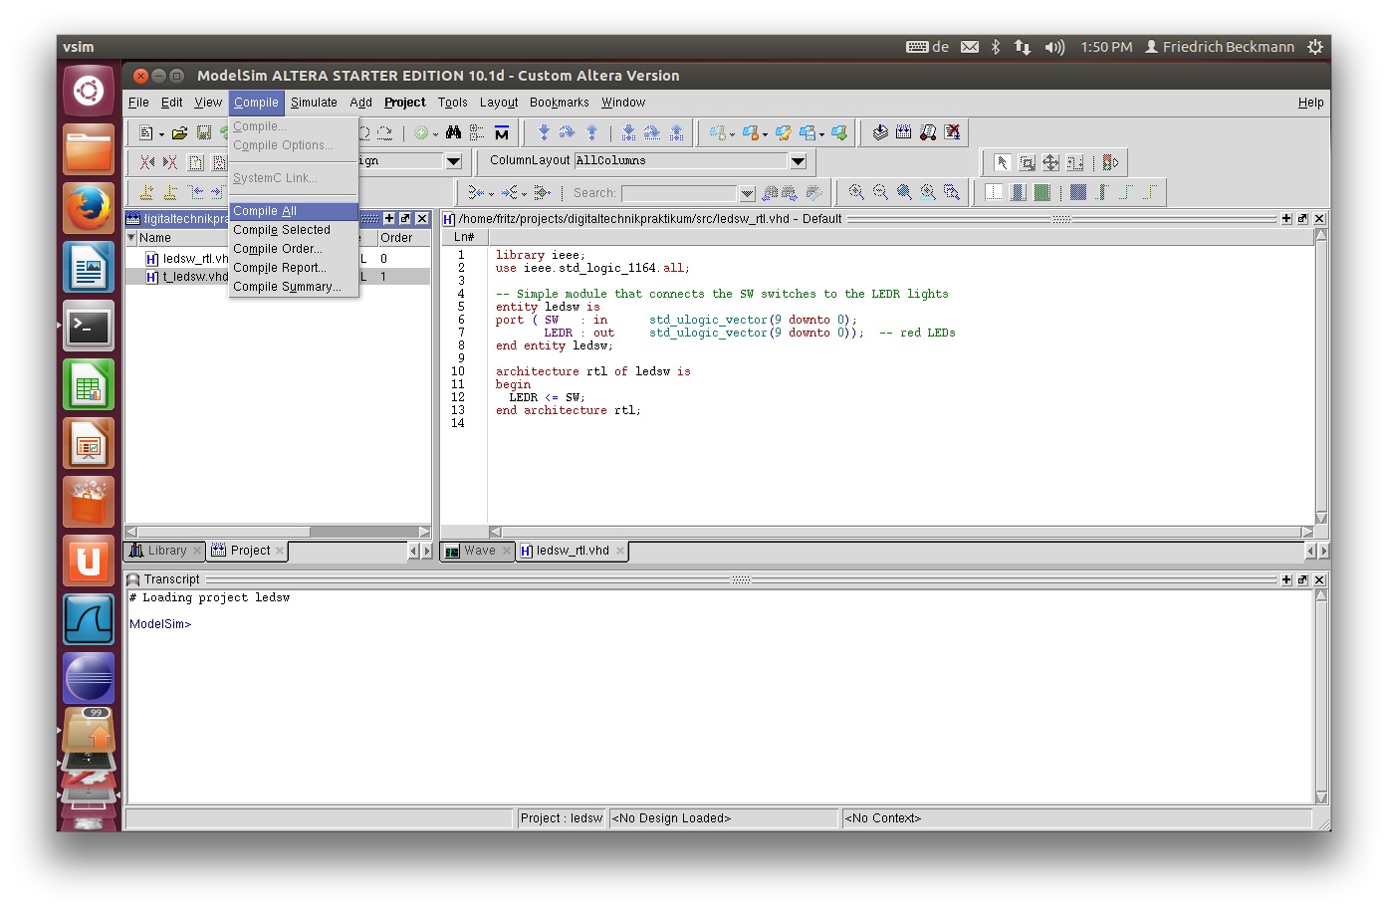This screenshot has width=1388, height=910.
Task: Open Firefox from the Ubuntu launcher
Action: pos(89,208)
